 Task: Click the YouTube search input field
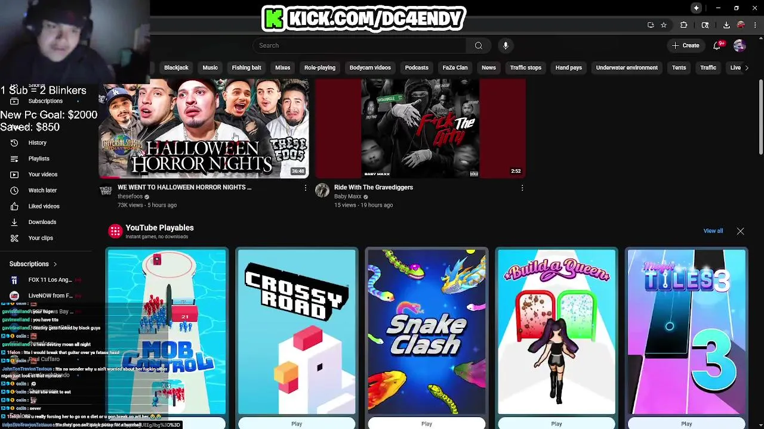pyautogui.click(x=360, y=45)
